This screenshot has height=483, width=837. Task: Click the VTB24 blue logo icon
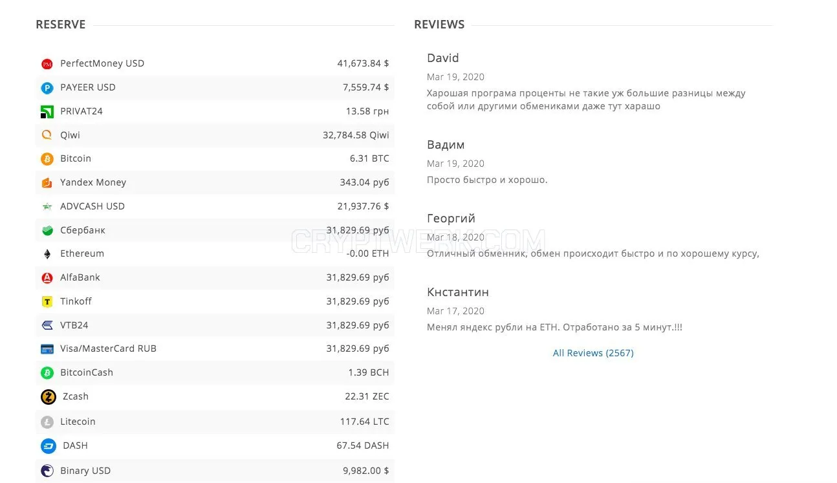[47, 325]
